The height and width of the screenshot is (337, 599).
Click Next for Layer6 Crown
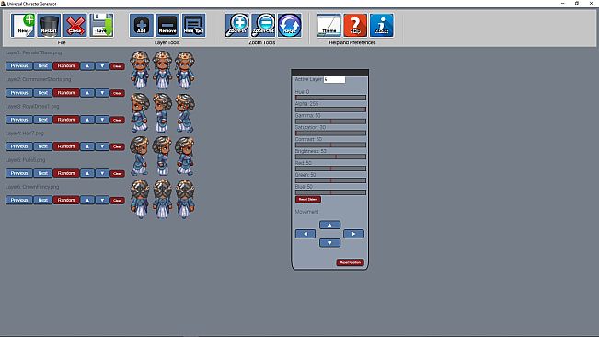coord(42,200)
